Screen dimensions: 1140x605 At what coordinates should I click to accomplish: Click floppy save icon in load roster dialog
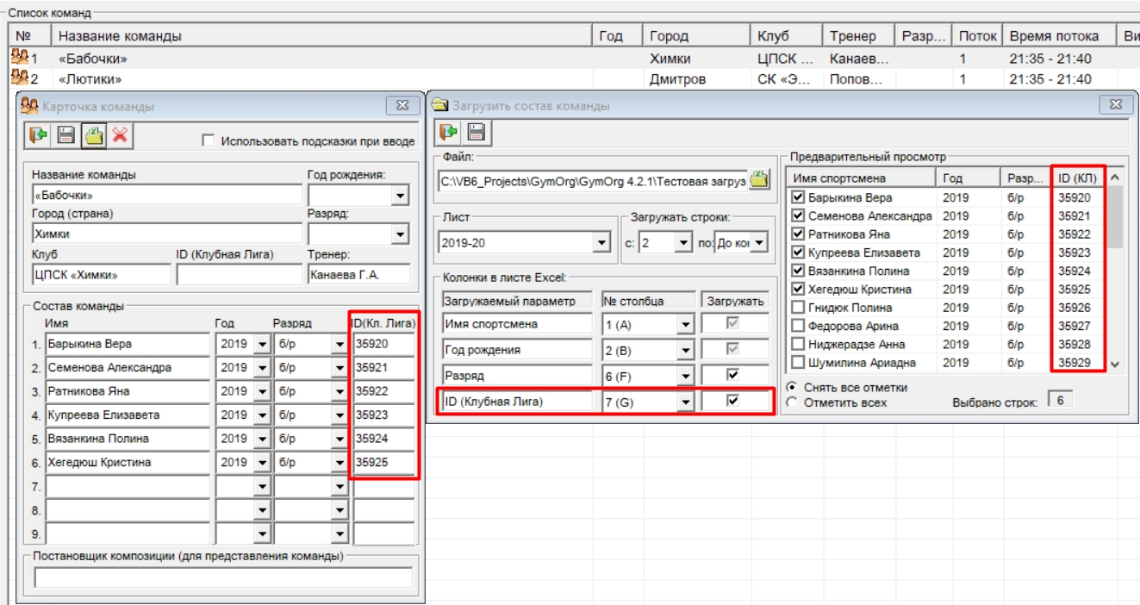[476, 133]
